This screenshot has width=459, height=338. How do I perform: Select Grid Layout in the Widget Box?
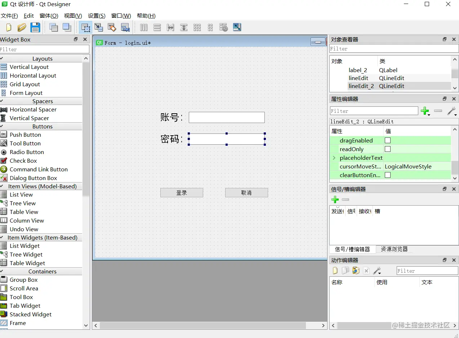(x=24, y=84)
